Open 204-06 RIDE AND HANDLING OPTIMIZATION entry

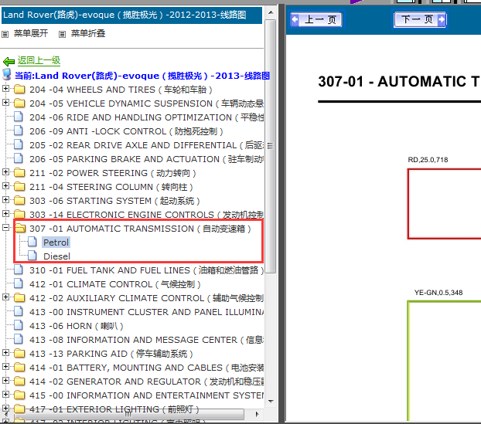147,117
